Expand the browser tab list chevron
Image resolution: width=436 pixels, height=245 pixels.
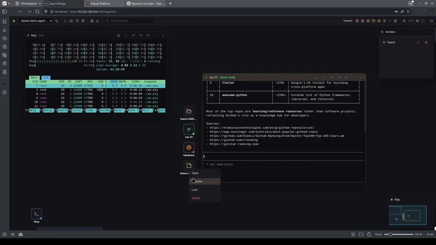pyautogui.click(x=411, y=3)
